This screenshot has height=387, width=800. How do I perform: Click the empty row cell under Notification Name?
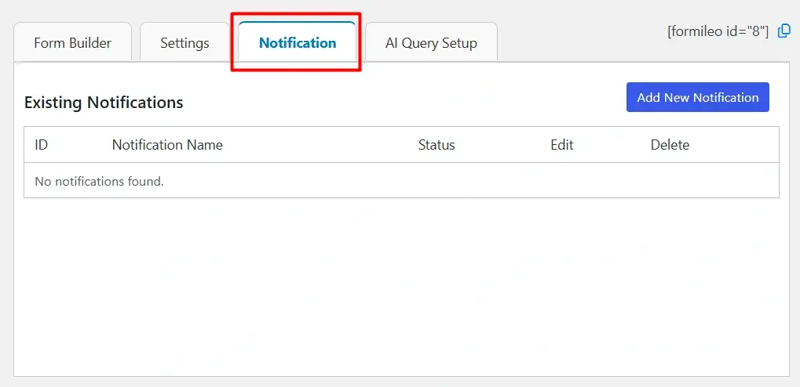(x=275, y=181)
